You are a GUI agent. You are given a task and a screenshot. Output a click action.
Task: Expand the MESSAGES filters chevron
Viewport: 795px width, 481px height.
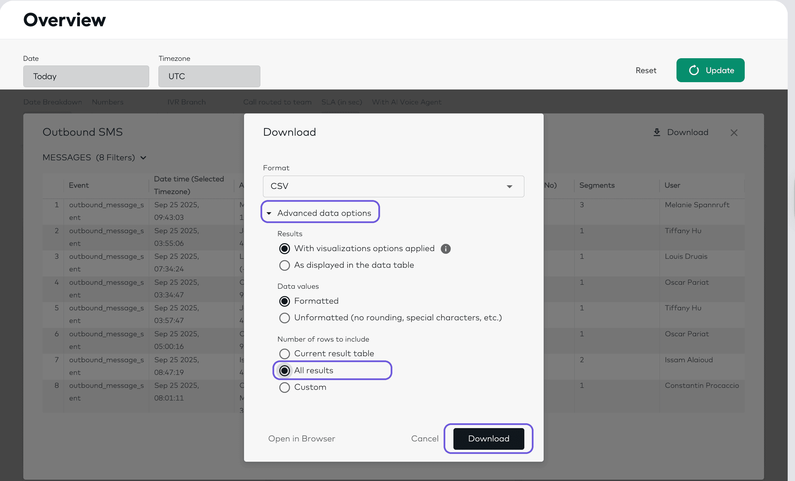tap(143, 158)
